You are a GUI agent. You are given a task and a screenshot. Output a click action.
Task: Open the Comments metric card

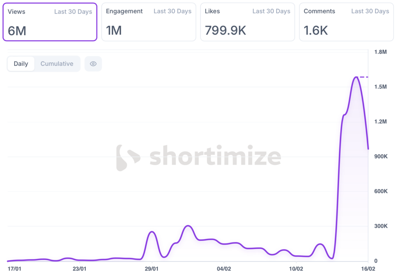click(x=346, y=22)
